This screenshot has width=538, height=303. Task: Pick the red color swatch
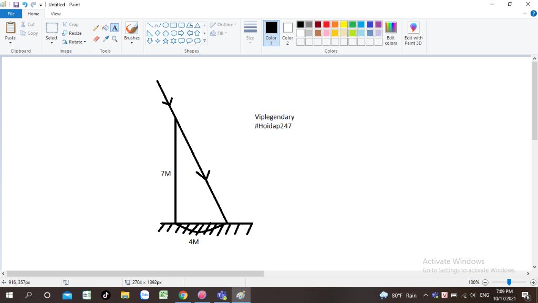coord(326,24)
